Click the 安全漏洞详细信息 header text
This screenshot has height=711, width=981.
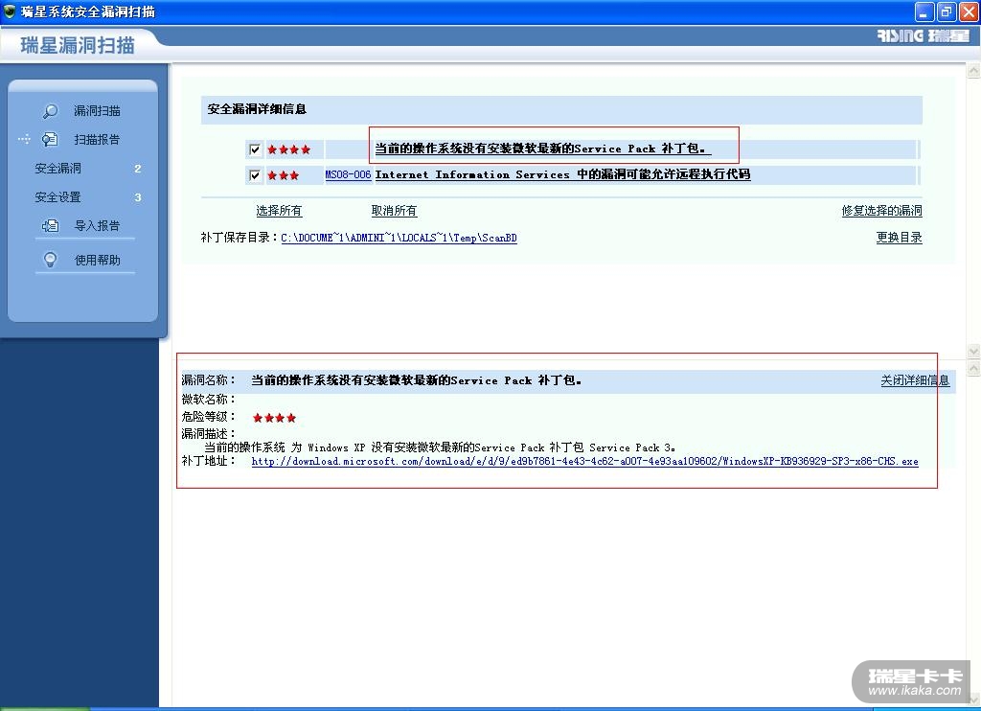(x=257, y=109)
